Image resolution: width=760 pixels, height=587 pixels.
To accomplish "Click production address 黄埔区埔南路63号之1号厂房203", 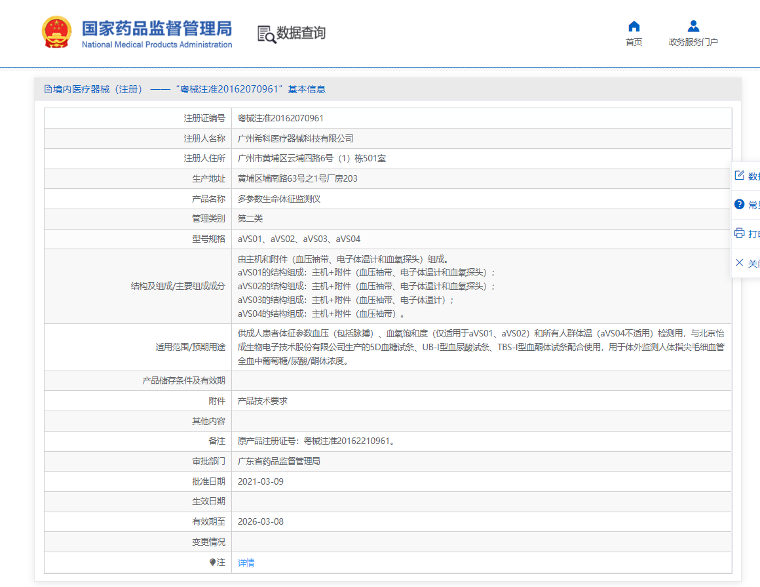I will (x=297, y=178).
